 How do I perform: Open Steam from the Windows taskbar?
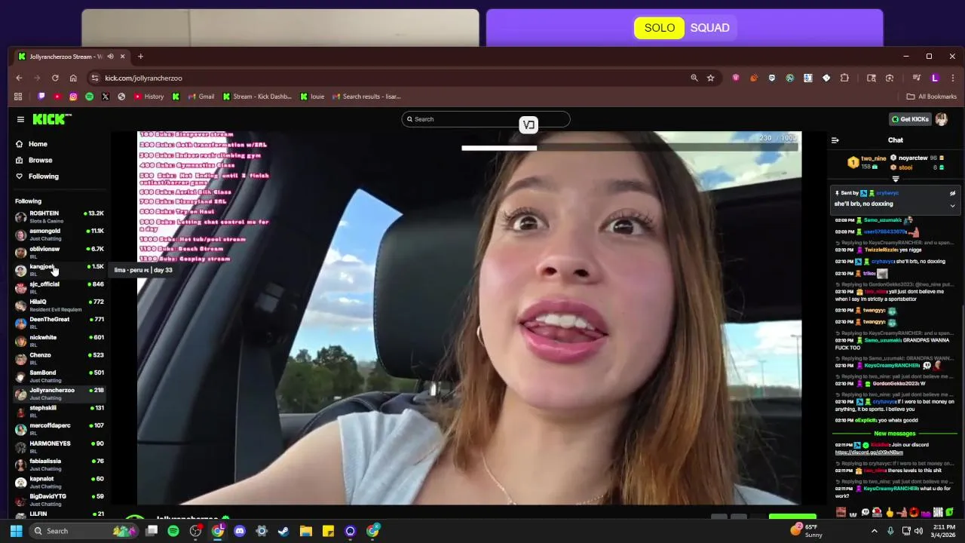tap(283, 531)
